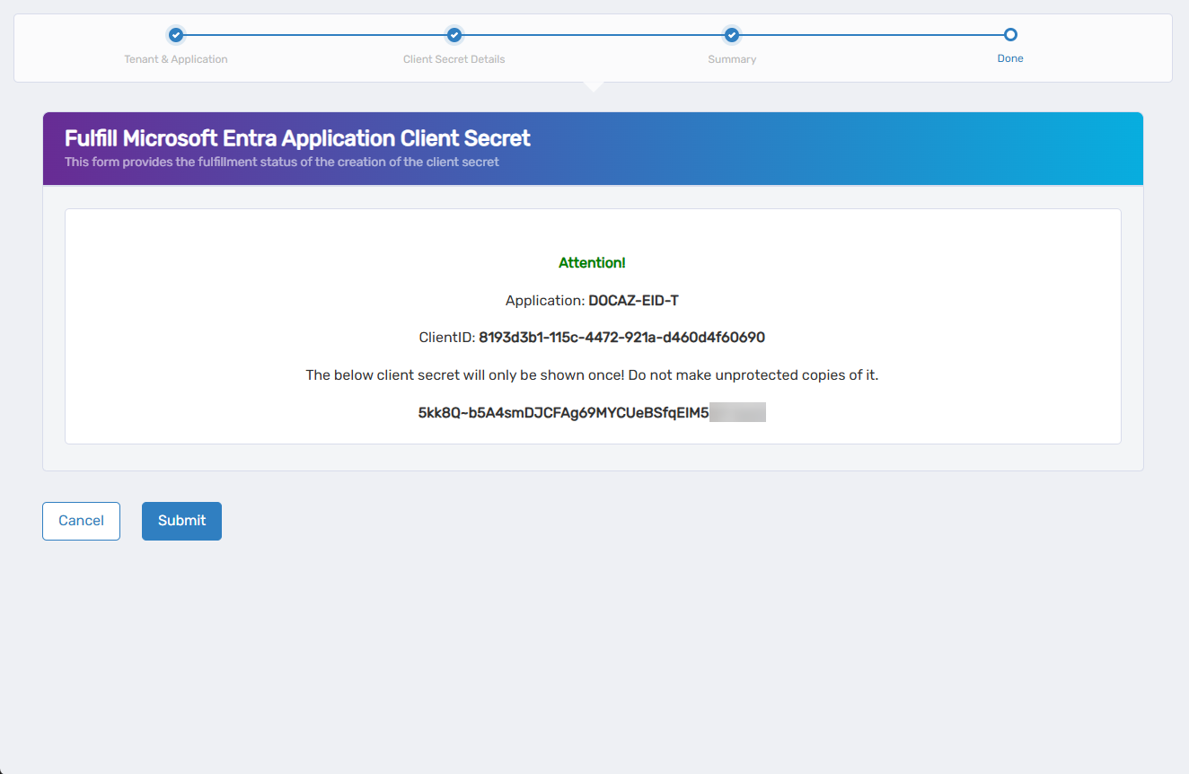Click the green Attention! heading

pyautogui.click(x=592, y=263)
